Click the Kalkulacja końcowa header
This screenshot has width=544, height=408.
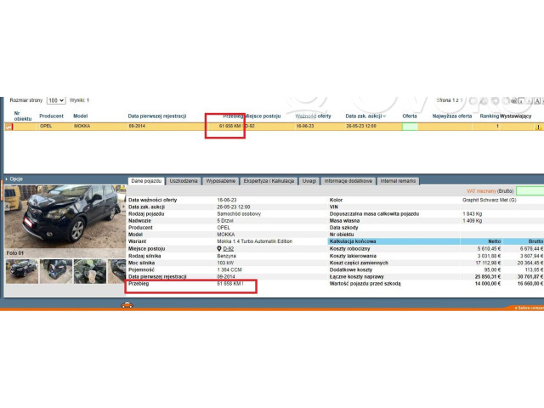point(353,241)
